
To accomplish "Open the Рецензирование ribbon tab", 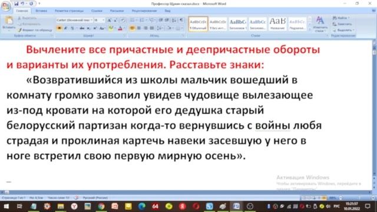I will pyautogui.click(x=144, y=11).
